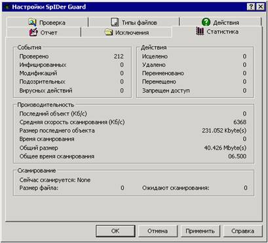Close the SpIDer Guard settings window
The height and width of the screenshot is (243, 268).
[x=260, y=7]
